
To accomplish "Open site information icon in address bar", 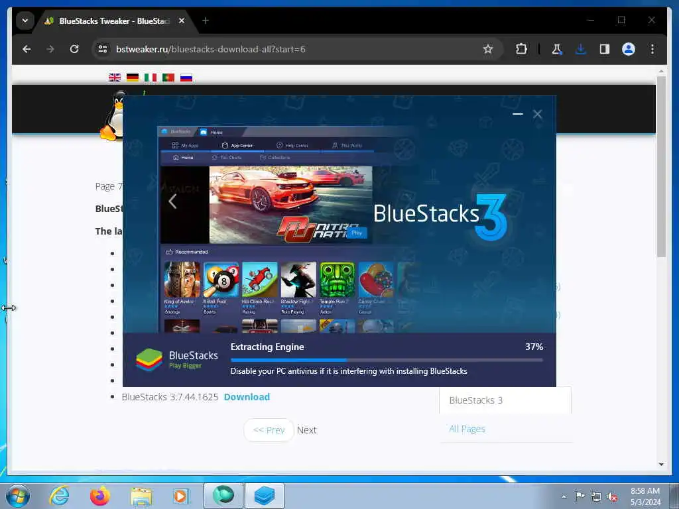I will click(x=103, y=49).
